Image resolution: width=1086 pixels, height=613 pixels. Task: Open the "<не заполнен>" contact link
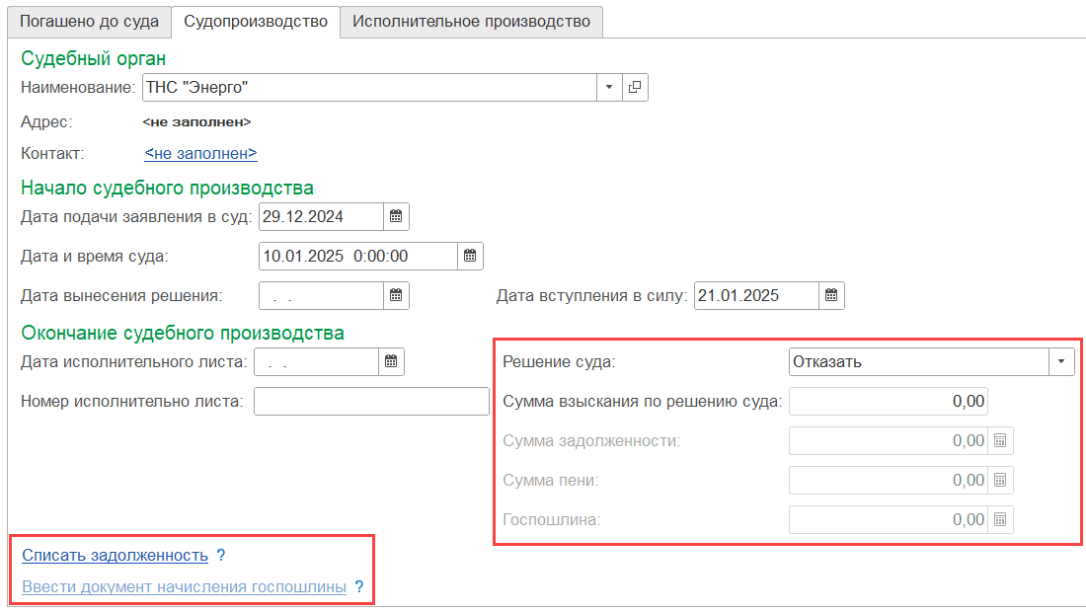199,153
